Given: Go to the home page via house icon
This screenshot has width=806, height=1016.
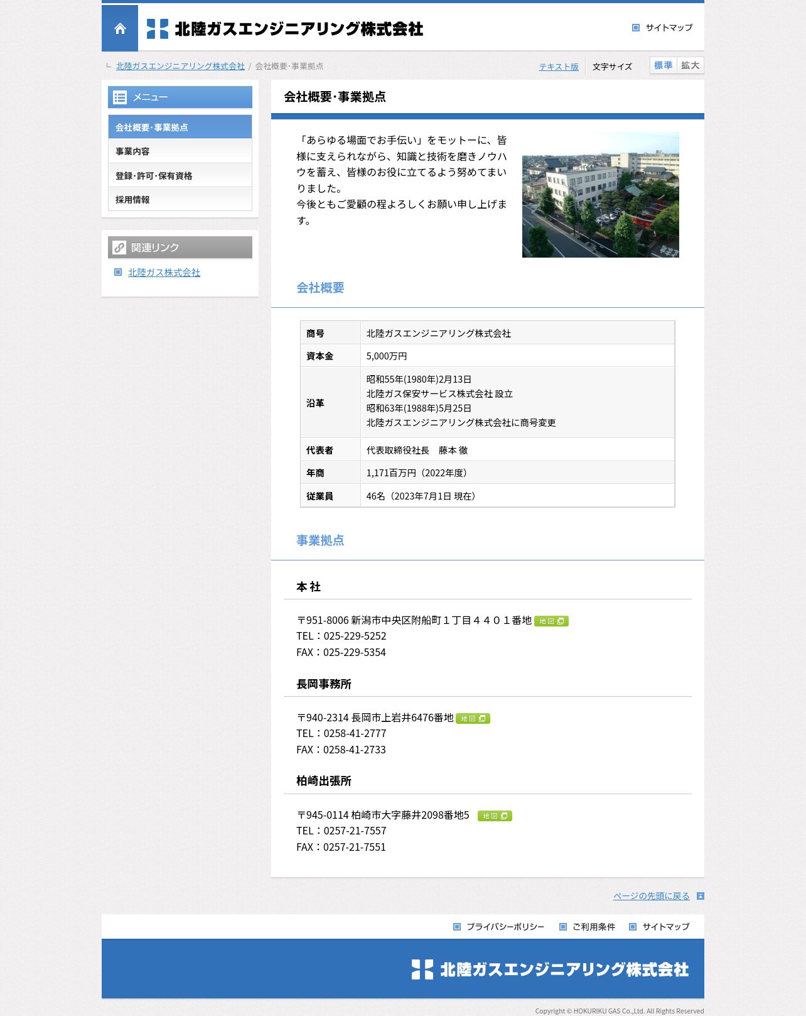Looking at the screenshot, I should pyautogui.click(x=120, y=28).
